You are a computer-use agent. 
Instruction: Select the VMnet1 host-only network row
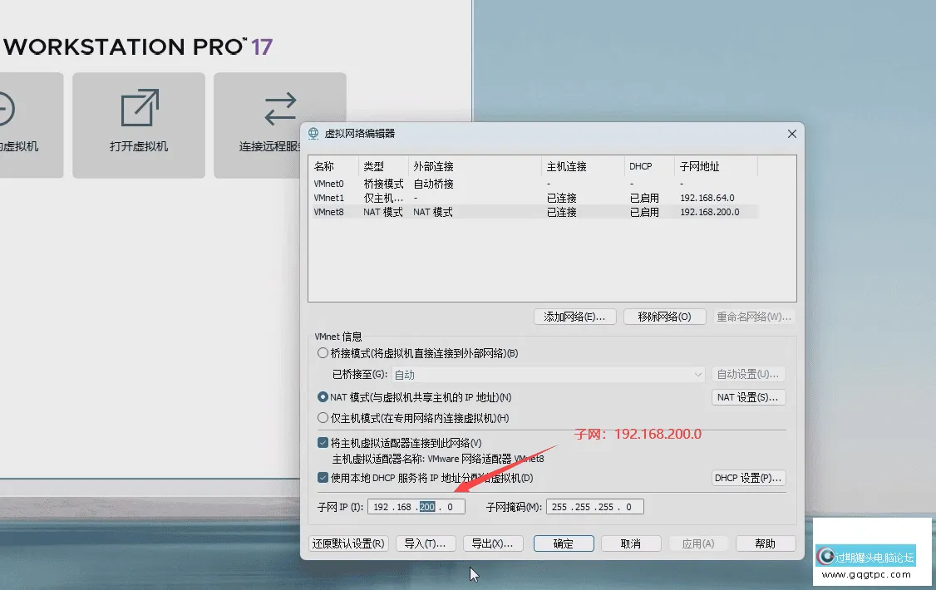tap(374, 198)
